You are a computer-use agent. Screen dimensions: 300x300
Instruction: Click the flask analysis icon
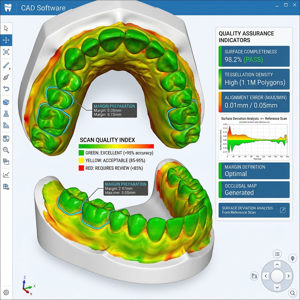(6, 114)
